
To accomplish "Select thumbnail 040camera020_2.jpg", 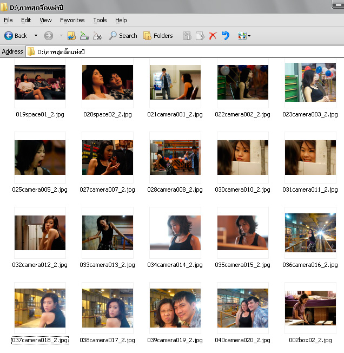I will pos(243,308).
